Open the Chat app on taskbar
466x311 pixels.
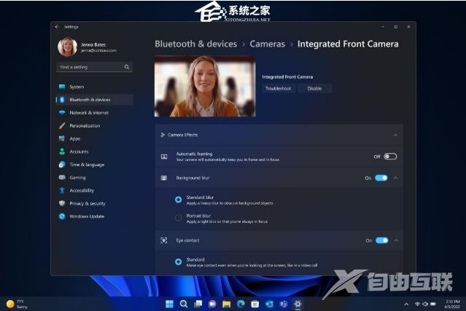point(212,304)
